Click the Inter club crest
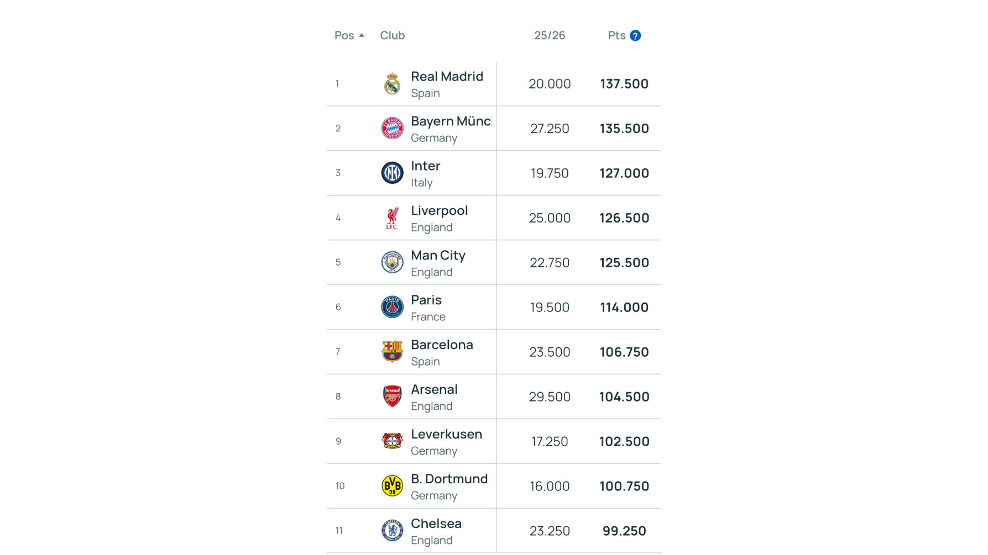Screen dimensions: 988x555 coord(392,173)
